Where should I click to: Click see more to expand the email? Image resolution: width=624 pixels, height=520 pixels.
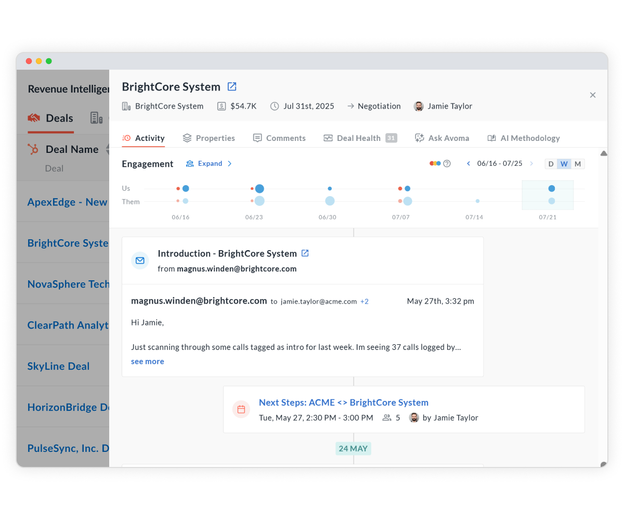click(148, 361)
